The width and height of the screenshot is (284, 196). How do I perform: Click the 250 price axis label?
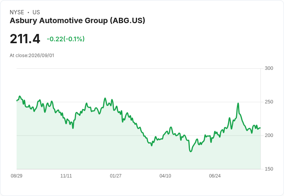(x=269, y=102)
